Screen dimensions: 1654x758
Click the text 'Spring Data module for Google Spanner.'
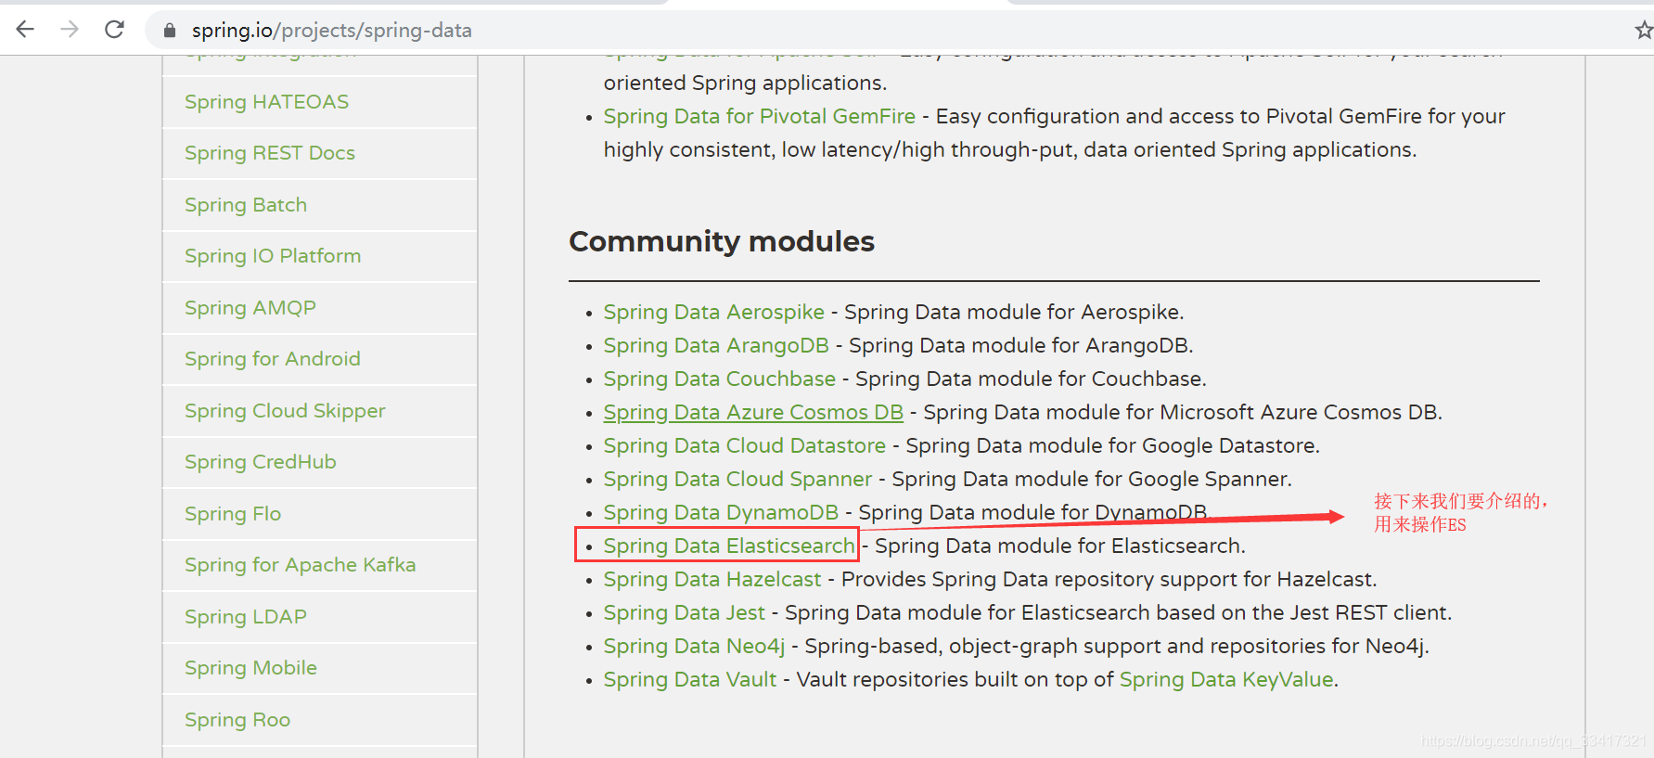pos(1092,479)
